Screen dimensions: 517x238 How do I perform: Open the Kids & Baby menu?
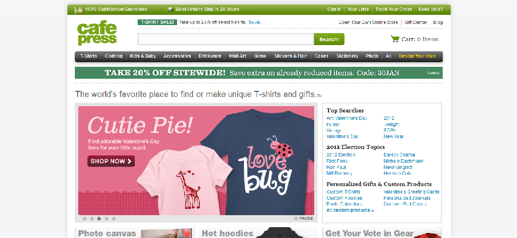(143, 56)
